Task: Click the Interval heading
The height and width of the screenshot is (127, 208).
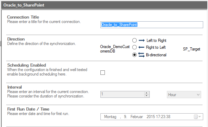Action: 14,87
